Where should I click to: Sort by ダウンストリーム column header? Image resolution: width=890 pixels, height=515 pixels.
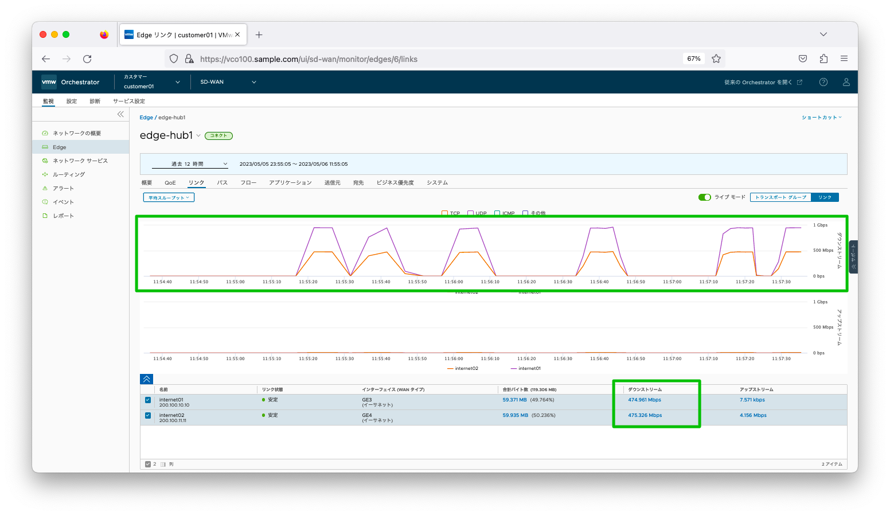pyautogui.click(x=645, y=389)
